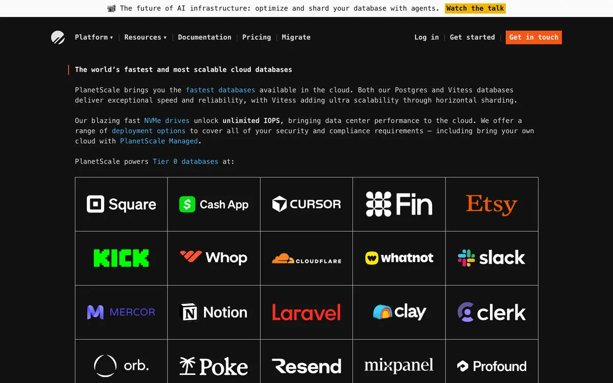The image size is (613, 383).
Task: Click the PlanetScale logo icon
Action: point(58,37)
